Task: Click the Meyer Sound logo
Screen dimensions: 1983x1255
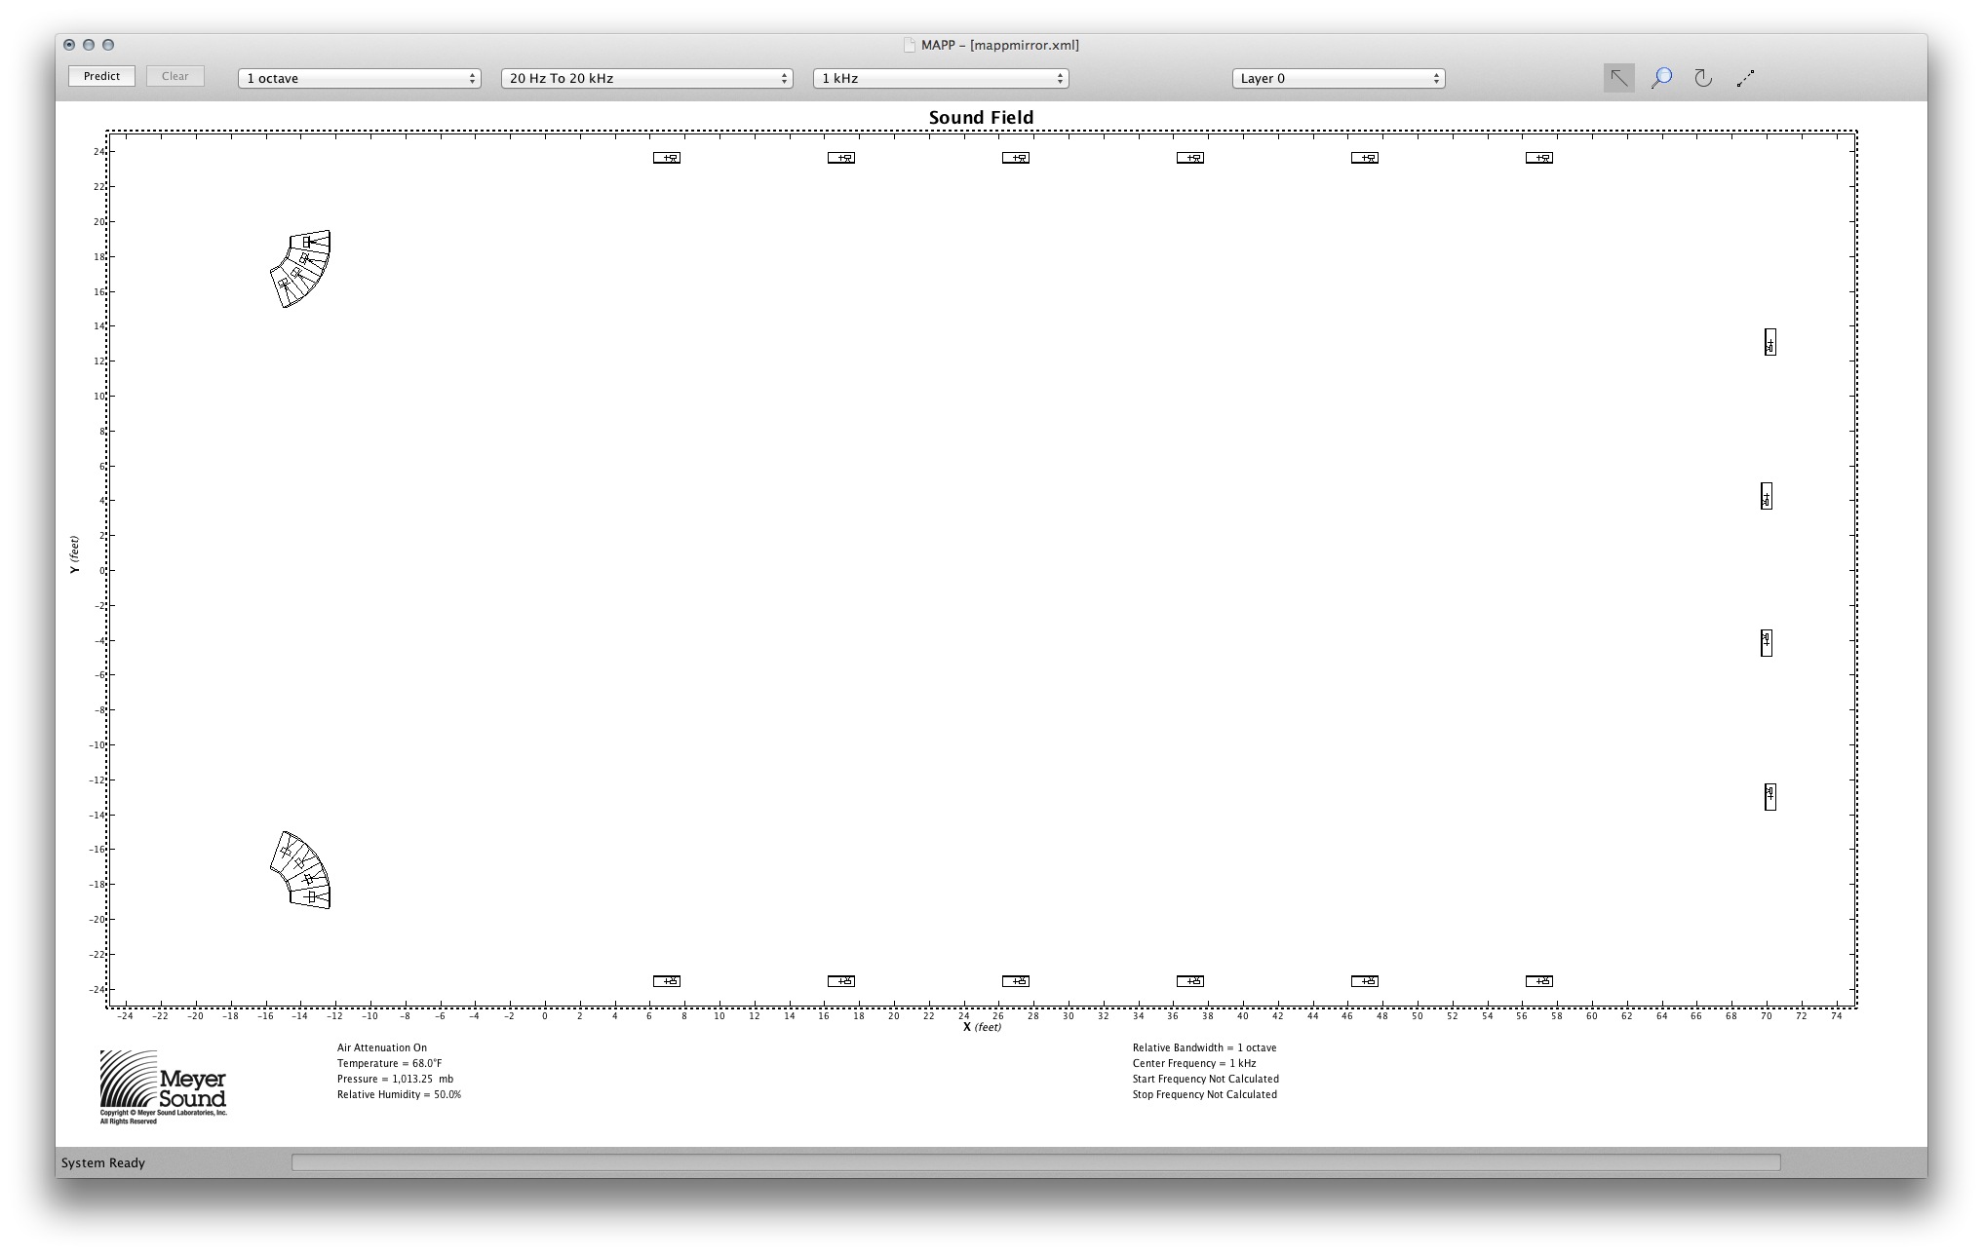Action: coord(163,1086)
